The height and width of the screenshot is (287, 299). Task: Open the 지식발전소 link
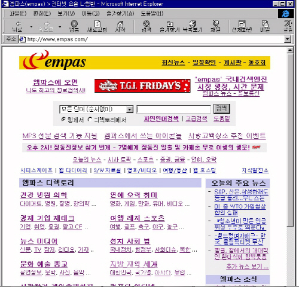255,170
